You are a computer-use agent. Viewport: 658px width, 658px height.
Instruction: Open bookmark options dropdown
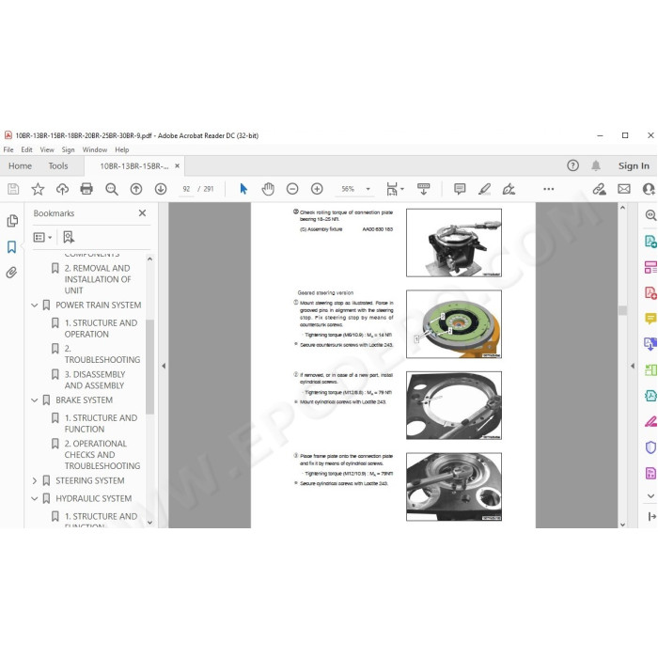[x=42, y=238]
